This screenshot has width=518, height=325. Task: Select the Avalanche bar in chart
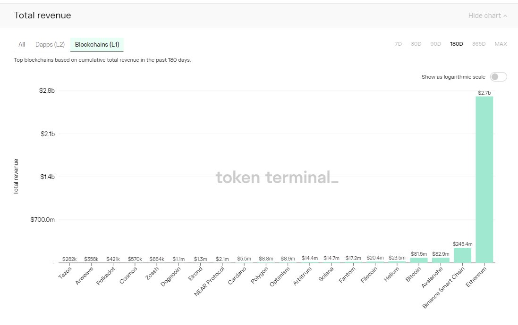[441, 260]
